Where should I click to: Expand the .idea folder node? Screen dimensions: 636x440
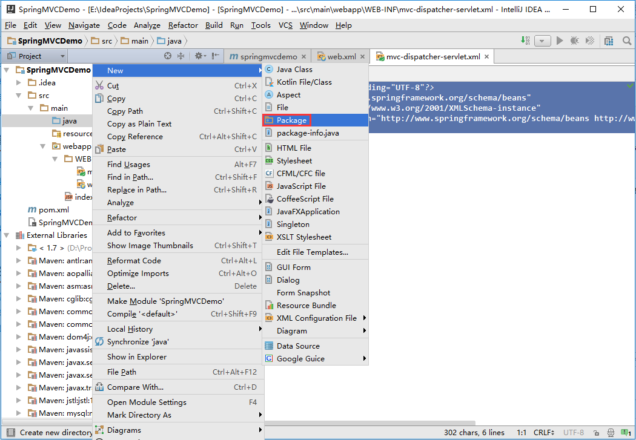[x=19, y=83]
